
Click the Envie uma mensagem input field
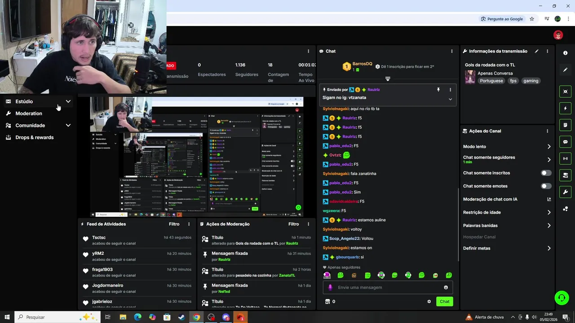tap(388, 288)
